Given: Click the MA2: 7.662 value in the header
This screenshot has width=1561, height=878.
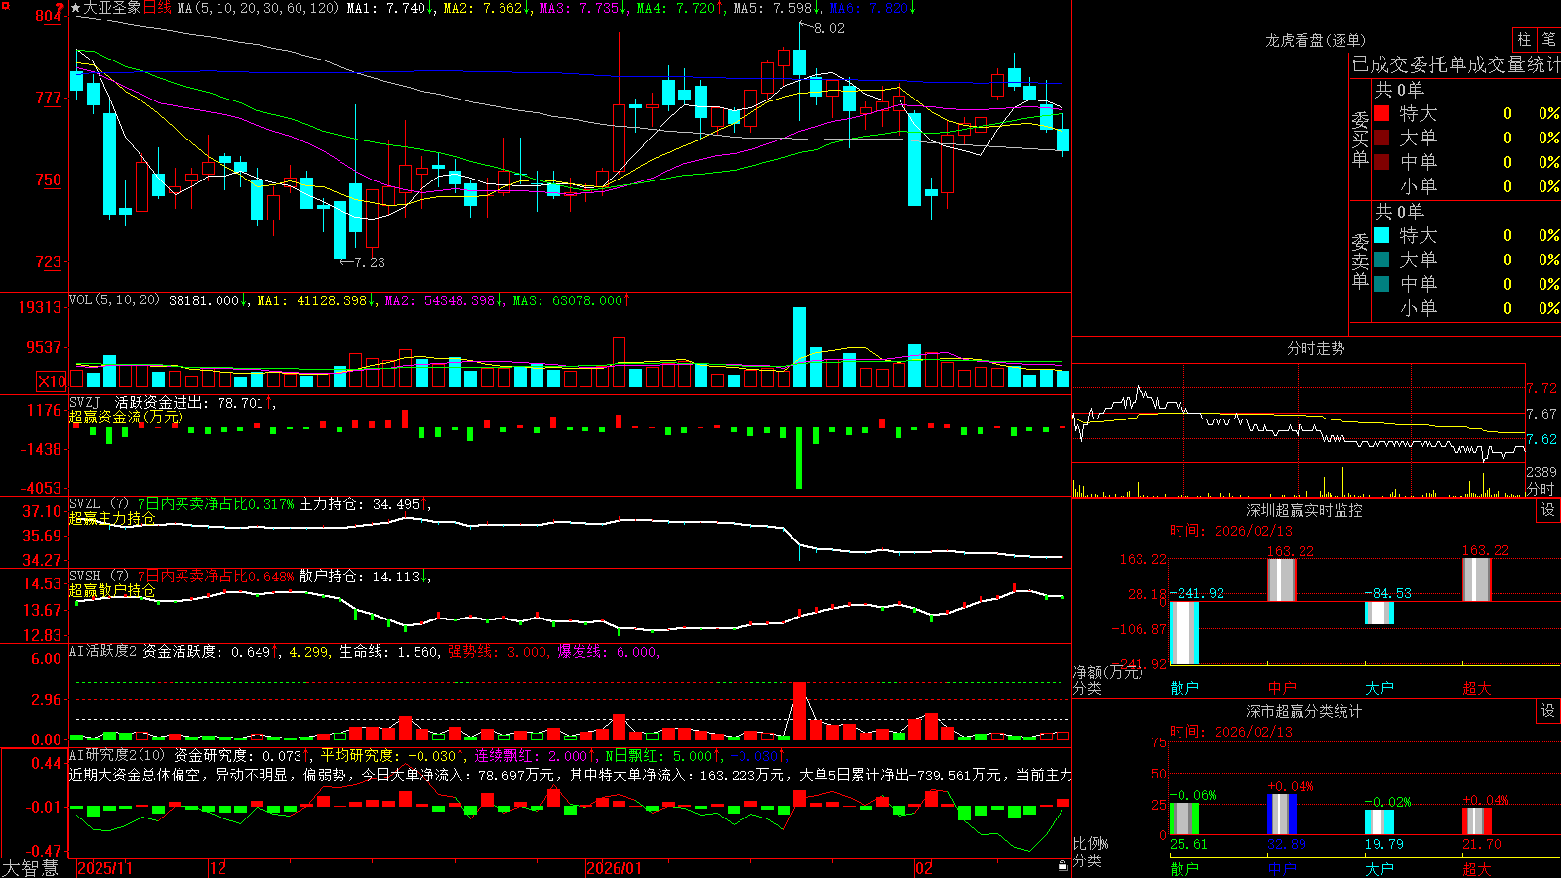Looking at the screenshot, I should click(x=487, y=8).
